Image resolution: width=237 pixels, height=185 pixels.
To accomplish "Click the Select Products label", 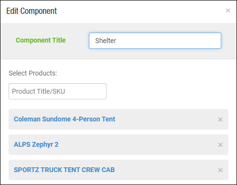I will (33, 73).
